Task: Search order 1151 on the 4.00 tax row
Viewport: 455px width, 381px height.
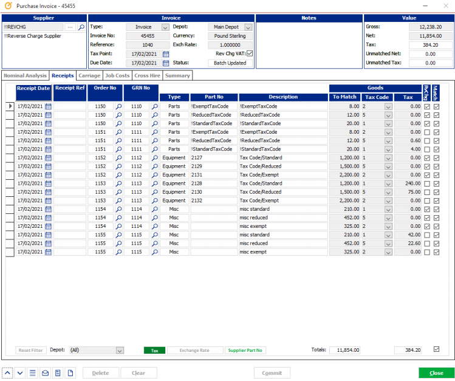Action: (x=118, y=149)
